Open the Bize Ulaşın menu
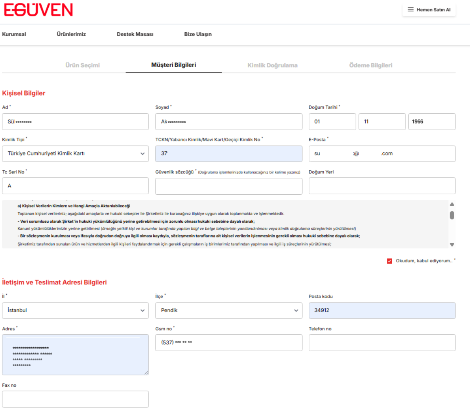 tap(198, 34)
